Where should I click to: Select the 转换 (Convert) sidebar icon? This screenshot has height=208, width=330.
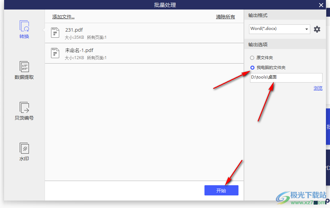[24, 26]
